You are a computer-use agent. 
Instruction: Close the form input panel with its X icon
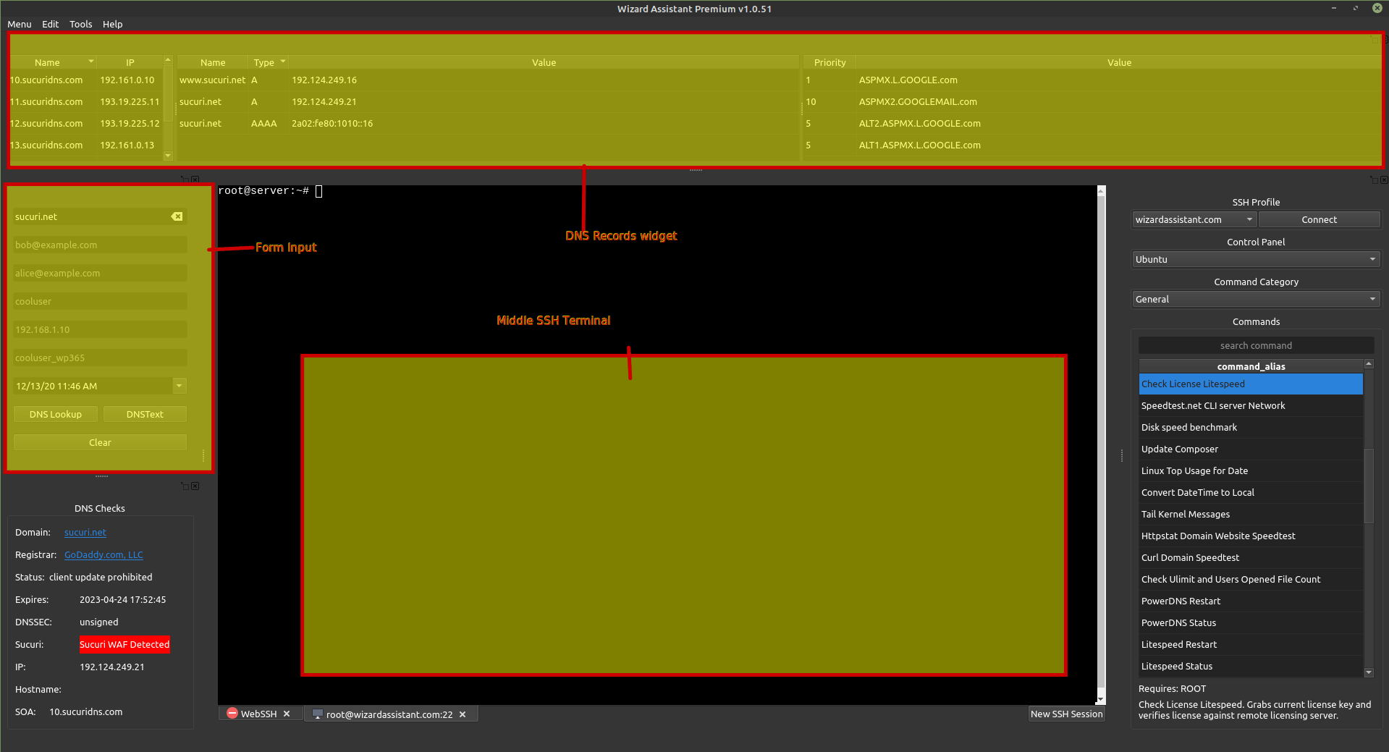195,179
